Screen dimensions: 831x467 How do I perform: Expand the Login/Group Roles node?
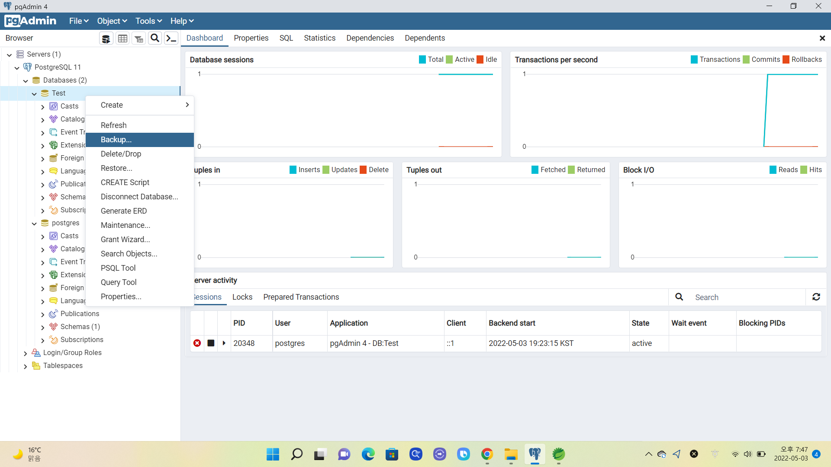tap(26, 353)
